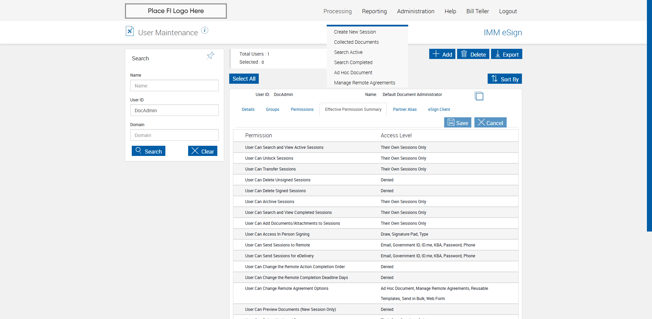The height and width of the screenshot is (319, 652).
Task: Click the User Maintenance page icon
Action: pos(130,31)
